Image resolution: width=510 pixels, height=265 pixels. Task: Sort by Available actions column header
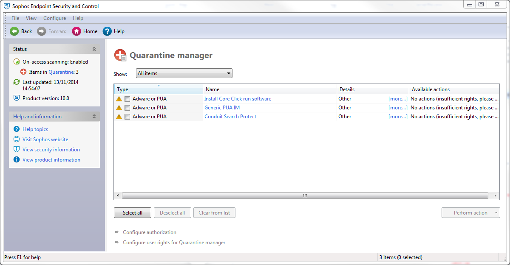tap(454, 89)
